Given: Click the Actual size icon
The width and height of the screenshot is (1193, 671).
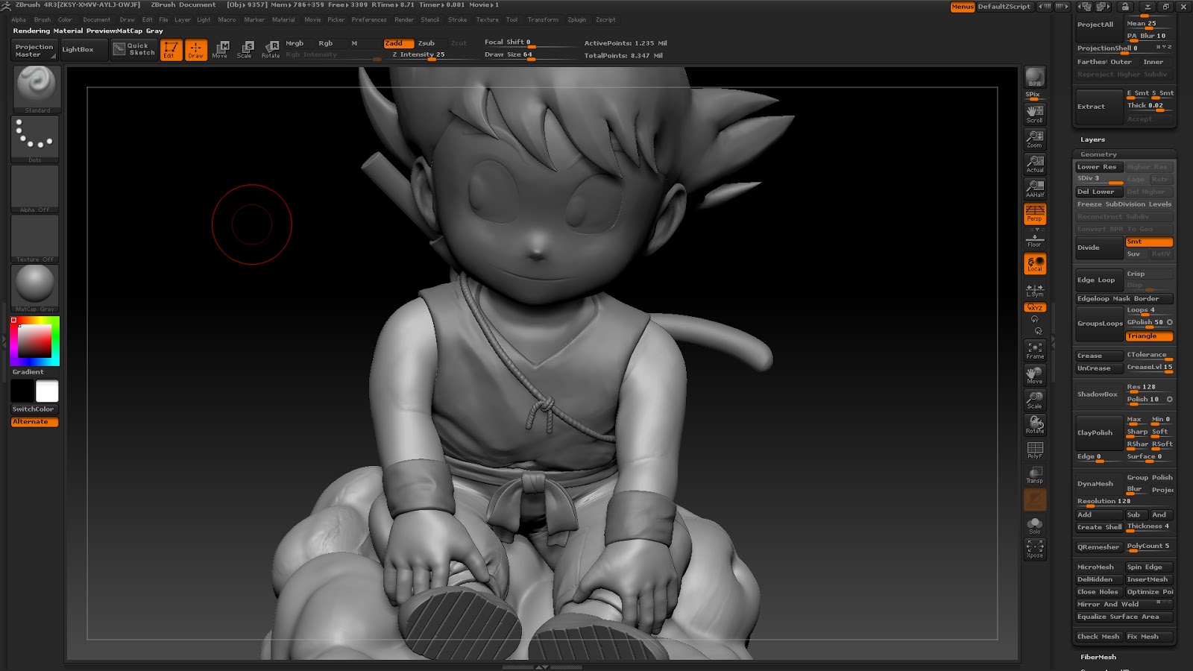Looking at the screenshot, I should click(x=1035, y=163).
